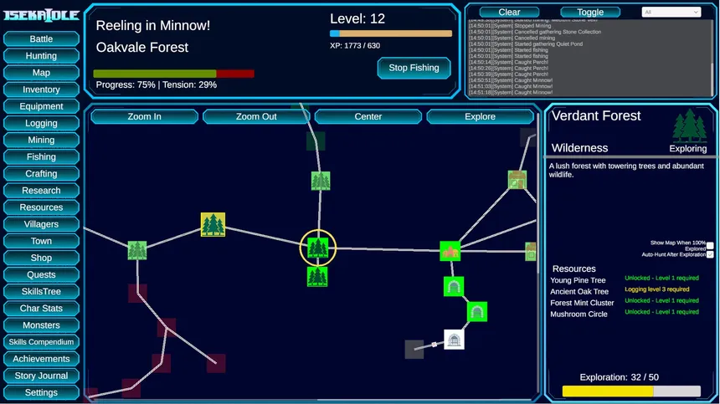720x404 pixels.
Task: Open the Isekai Idle logo
Action: pyautogui.click(x=41, y=16)
